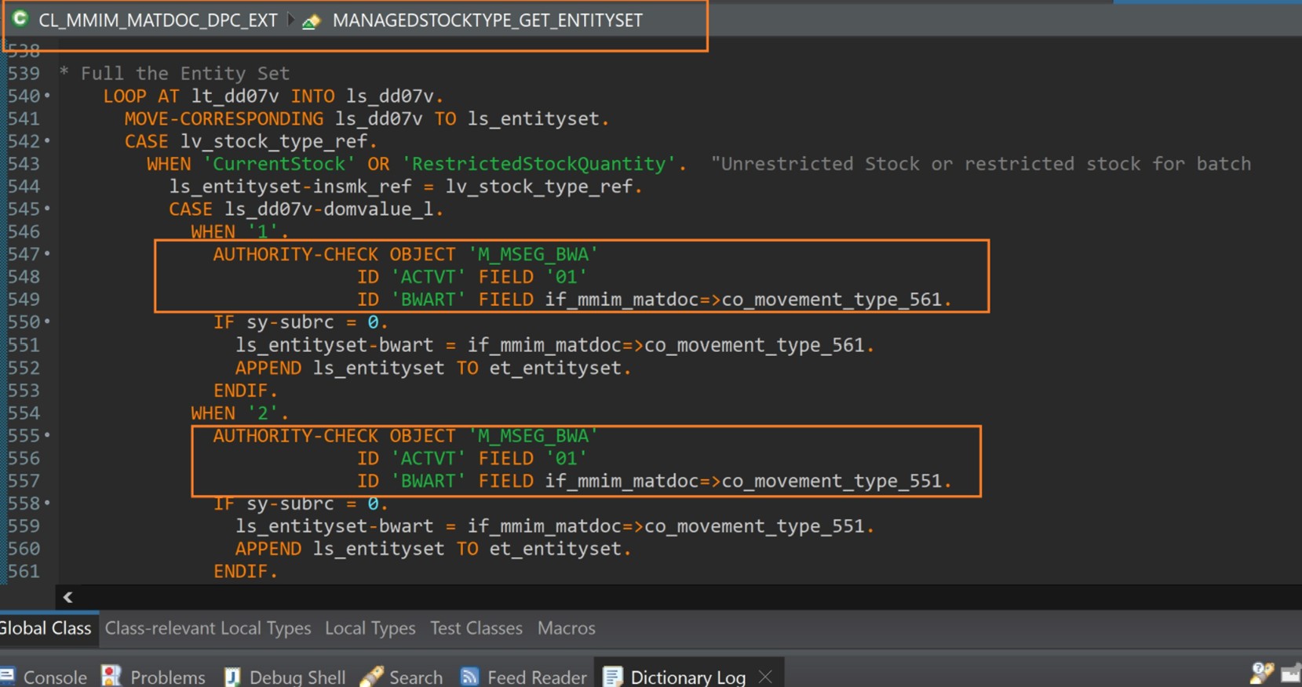Image resolution: width=1302 pixels, height=687 pixels.
Task: Click 'ls_entityset-insmk_ref = lv_stock_type_ref.' line
Action: [406, 187]
